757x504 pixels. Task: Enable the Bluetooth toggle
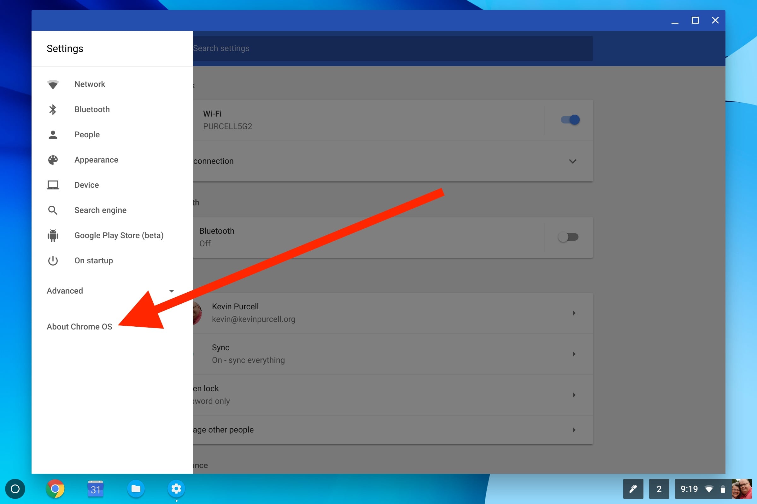[x=568, y=237]
